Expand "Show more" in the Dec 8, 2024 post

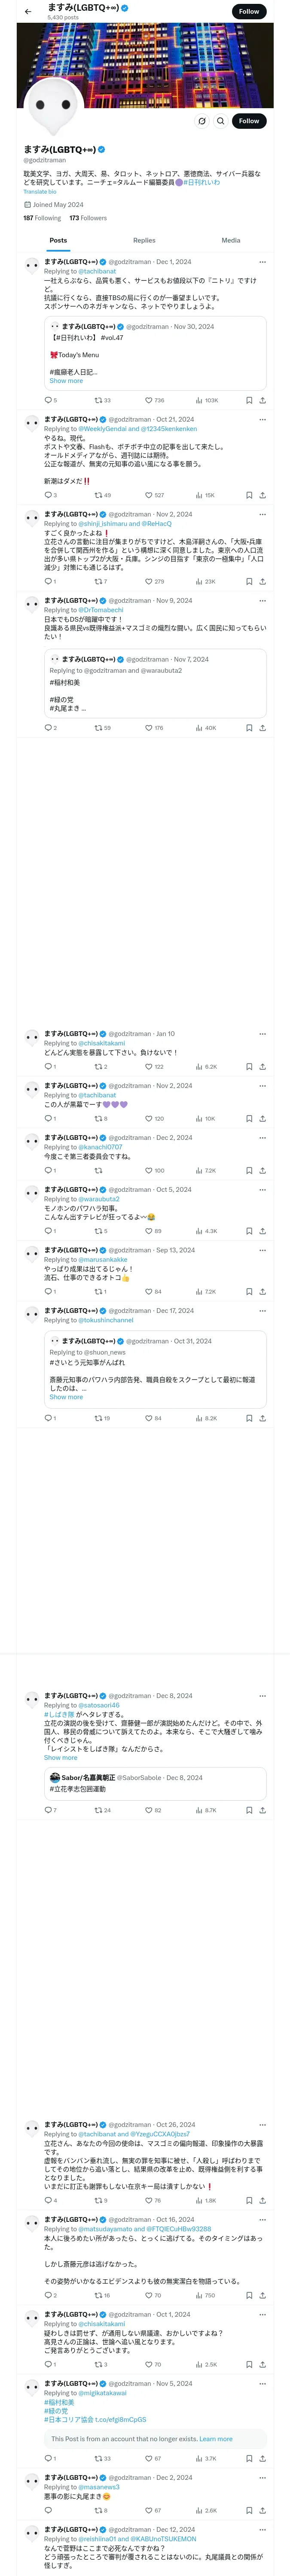click(60, 1757)
